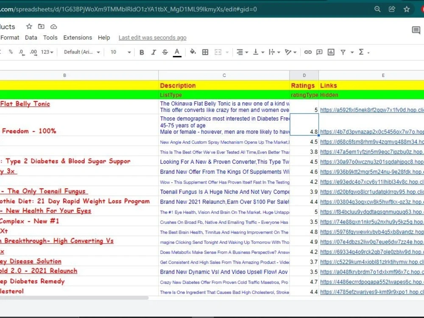Click the move to folder icon
The image size is (424, 318).
pos(41,26)
